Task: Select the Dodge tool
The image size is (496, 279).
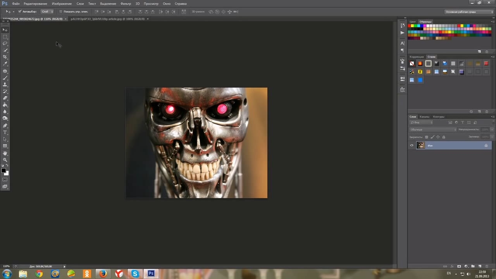Action: click(x=5, y=118)
